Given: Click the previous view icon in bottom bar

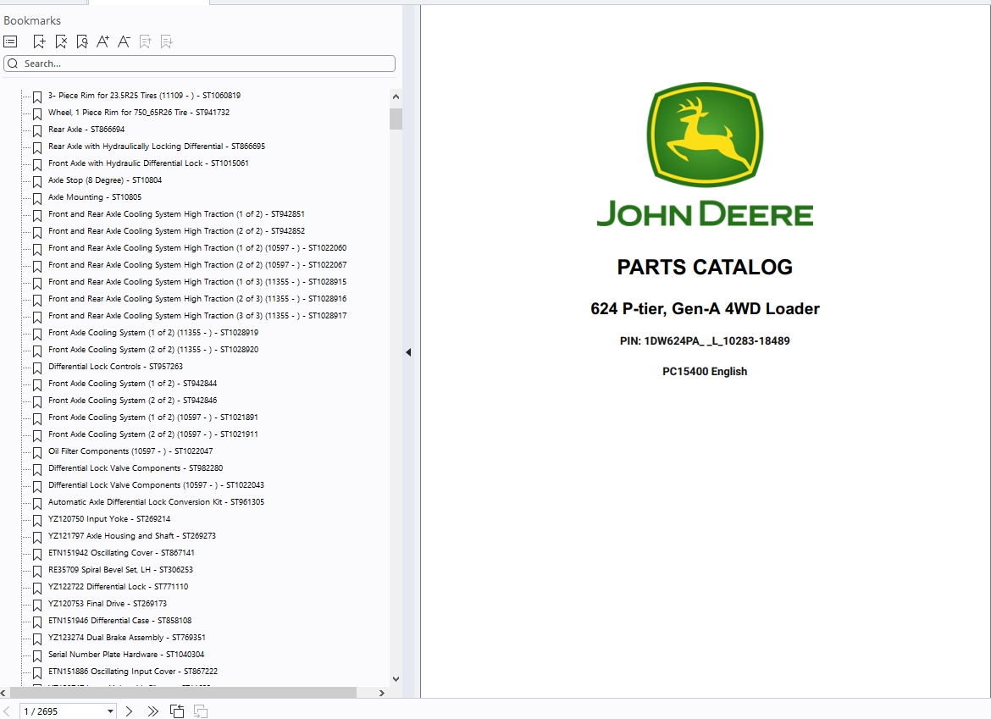Looking at the screenshot, I should pyautogui.click(x=177, y=711).
